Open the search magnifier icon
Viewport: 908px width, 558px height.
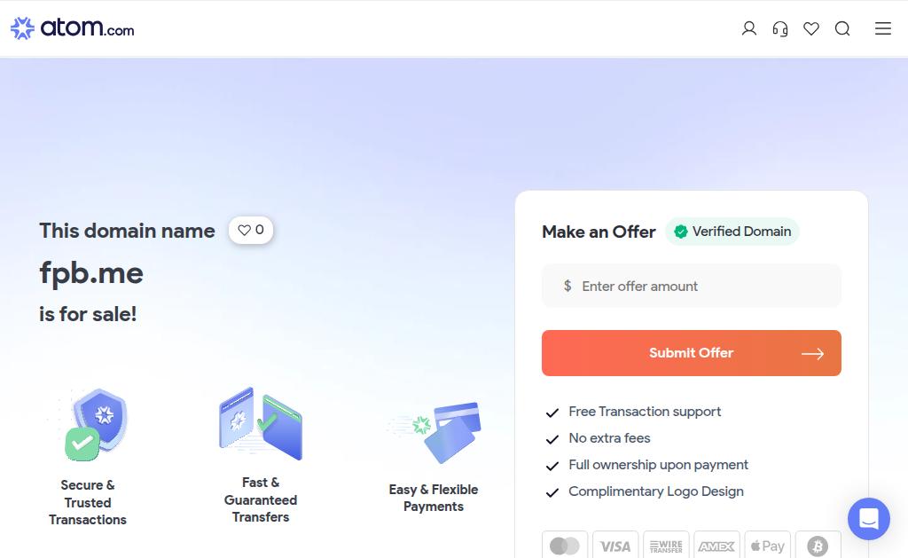[842, 28]
